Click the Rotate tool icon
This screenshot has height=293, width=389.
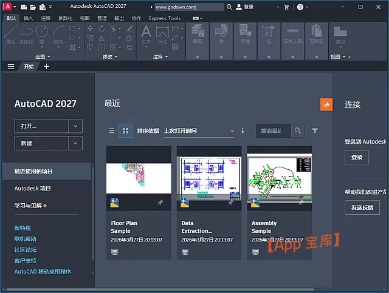(x=102, y=29)
